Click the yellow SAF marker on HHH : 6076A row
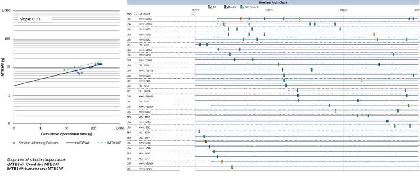This screenshot has height=176, width=420. tap(241, 19)
